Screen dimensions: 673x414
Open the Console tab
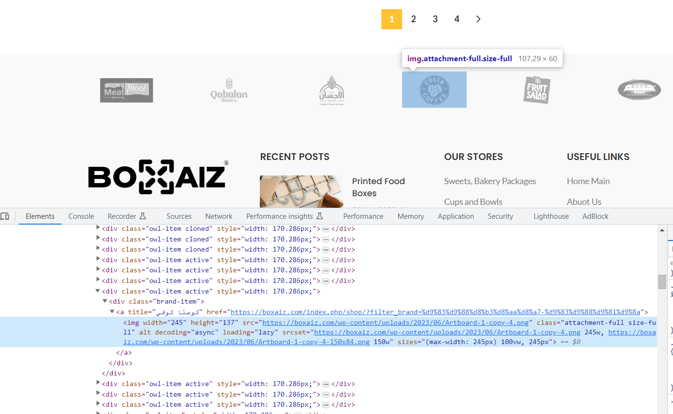(x=81, y=216)
